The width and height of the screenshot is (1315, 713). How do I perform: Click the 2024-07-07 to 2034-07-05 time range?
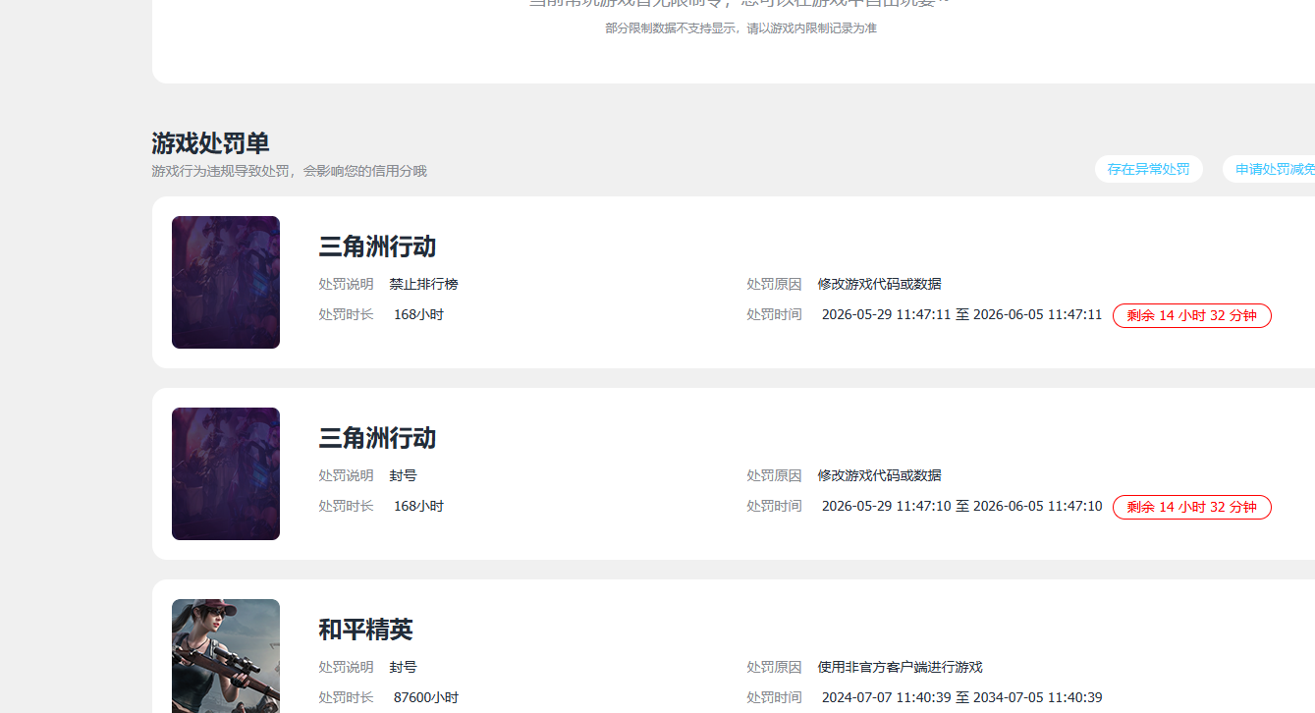961,697
